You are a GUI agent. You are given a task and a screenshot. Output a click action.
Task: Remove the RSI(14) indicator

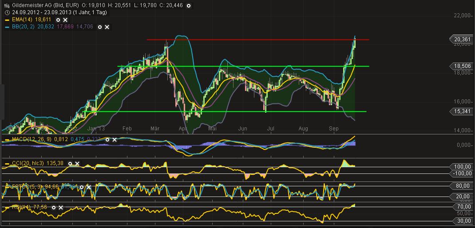61,207
